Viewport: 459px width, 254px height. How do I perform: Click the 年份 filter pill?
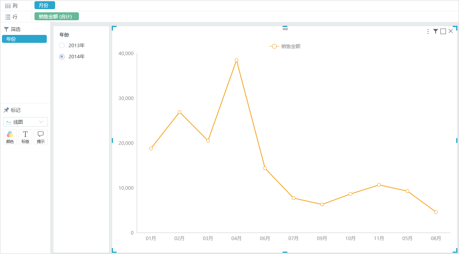click(24, 39)
